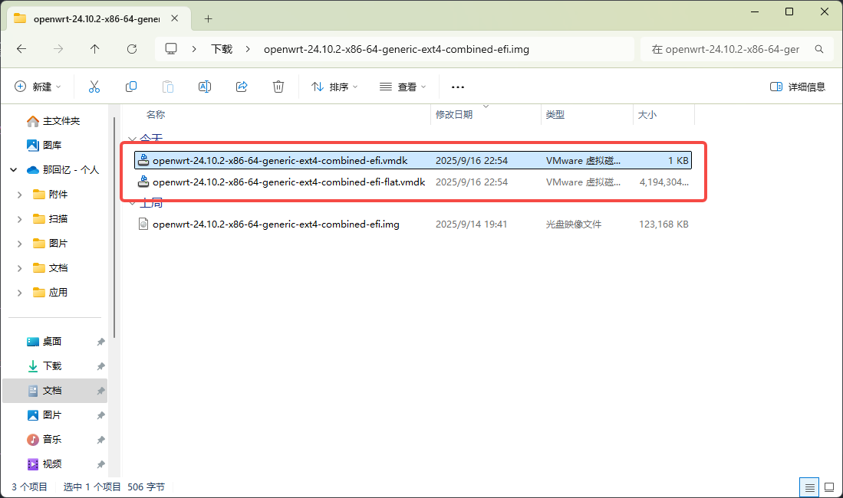
Task: Click the Forward navigation arrow
Action: [58, 49]
